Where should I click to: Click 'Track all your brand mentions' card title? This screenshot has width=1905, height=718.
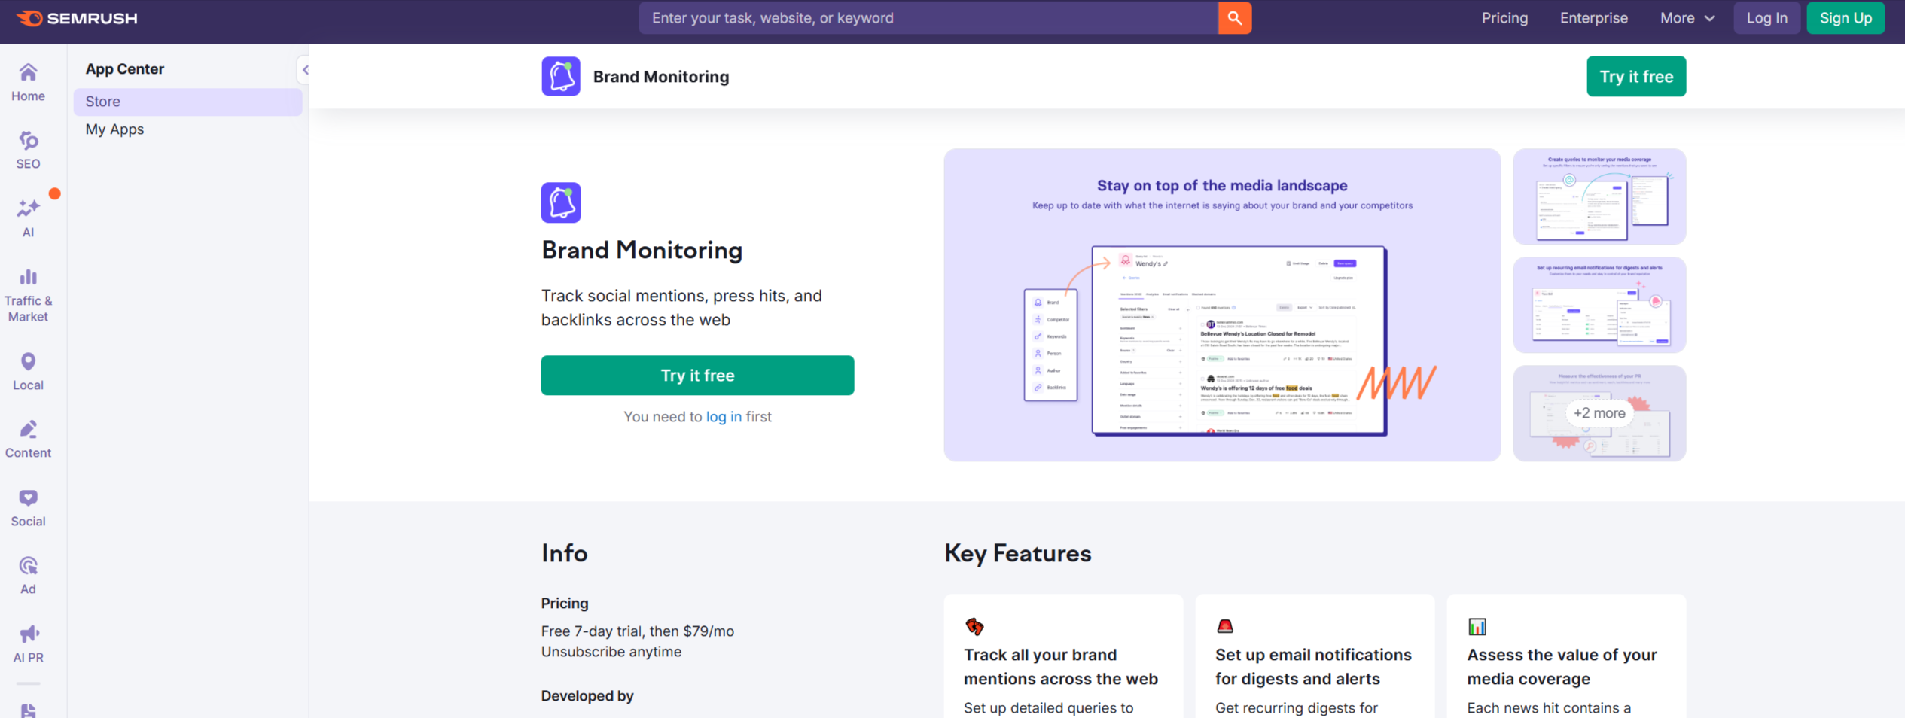click(x=1061, y=667)
